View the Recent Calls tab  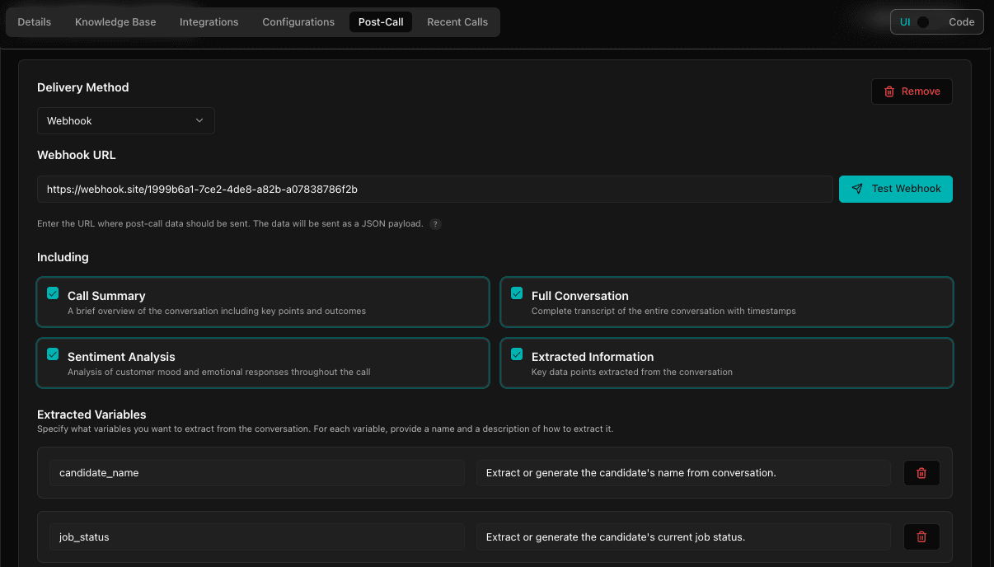(457, 21)
